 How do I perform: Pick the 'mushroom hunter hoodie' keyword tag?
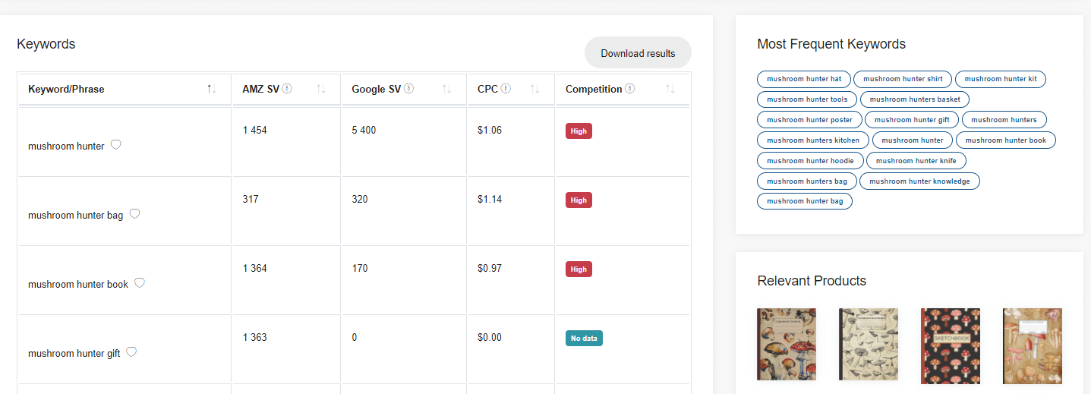click(810, 161)
